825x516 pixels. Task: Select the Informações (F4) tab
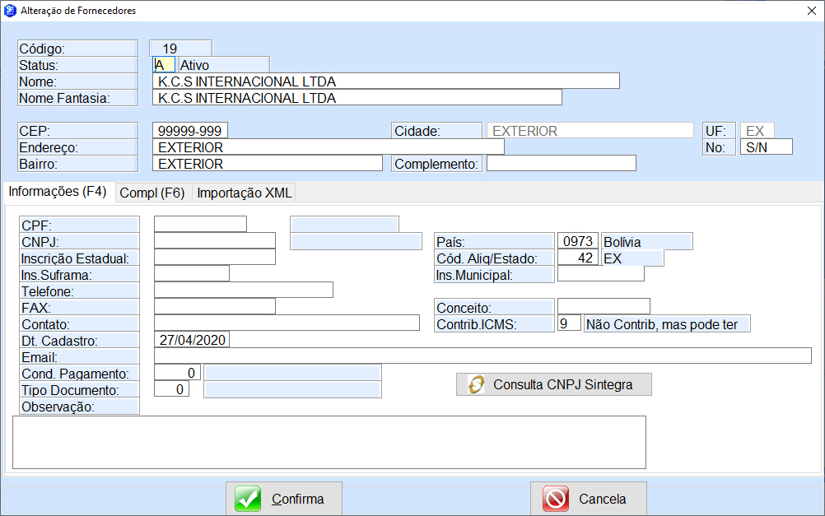pyautogui.click(x=58, y=192)
